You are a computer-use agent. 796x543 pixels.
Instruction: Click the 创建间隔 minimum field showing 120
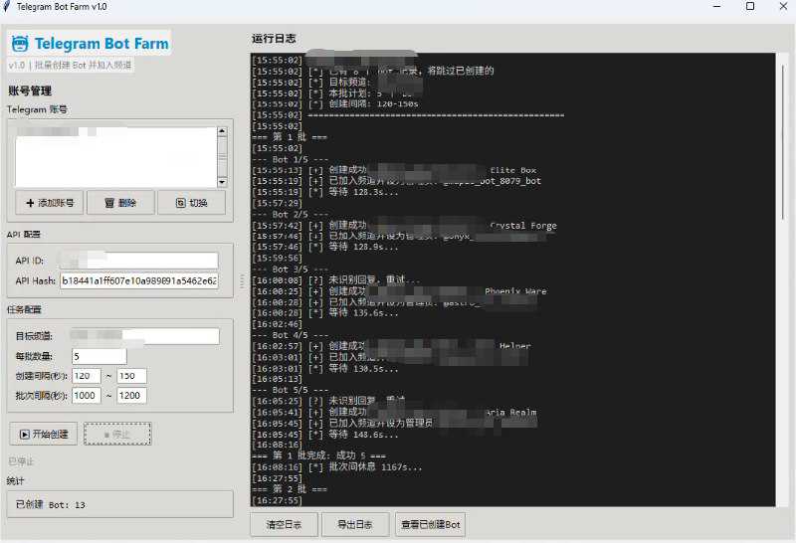87,376
